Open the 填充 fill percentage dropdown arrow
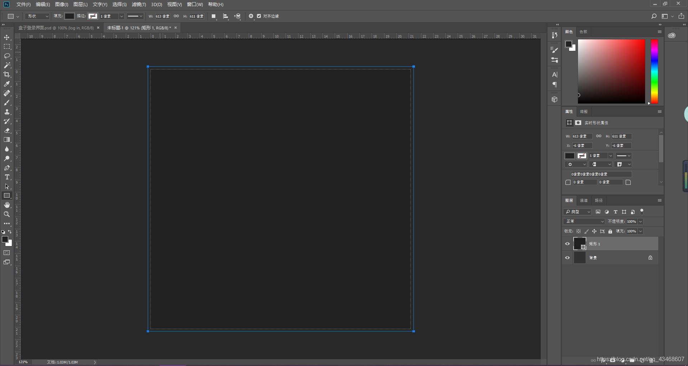Viewport: 688px width, 366px height. [641, 231]
